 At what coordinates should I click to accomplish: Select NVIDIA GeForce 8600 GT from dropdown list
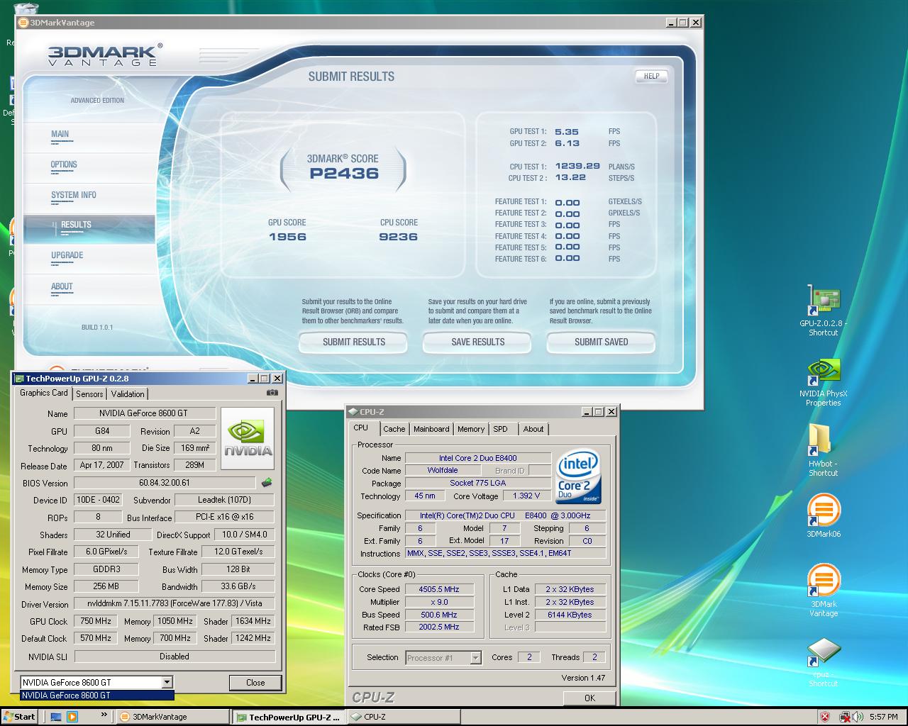point(97,696)
